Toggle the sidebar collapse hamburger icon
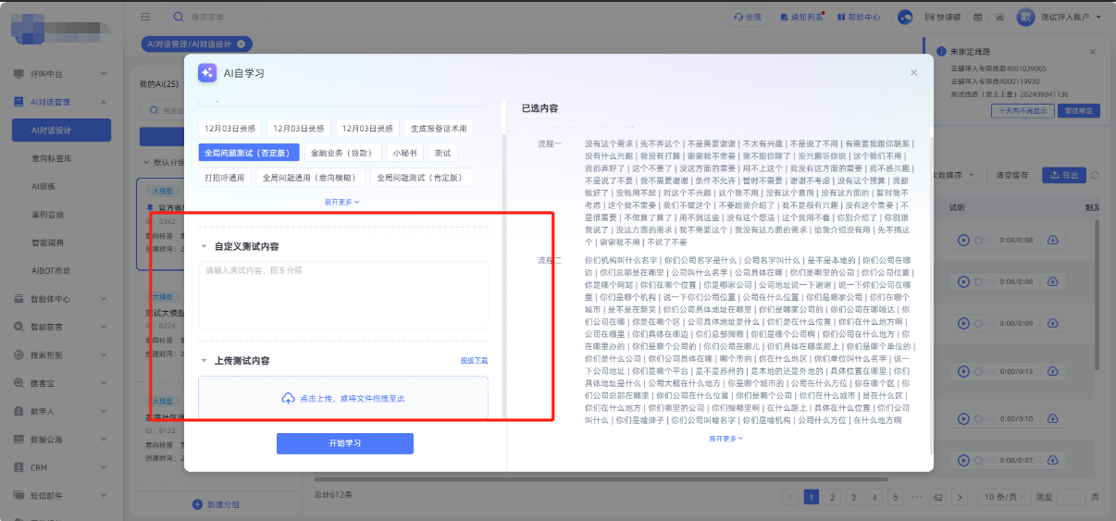This screenshot has width=1116, height=521. point(145,17)
